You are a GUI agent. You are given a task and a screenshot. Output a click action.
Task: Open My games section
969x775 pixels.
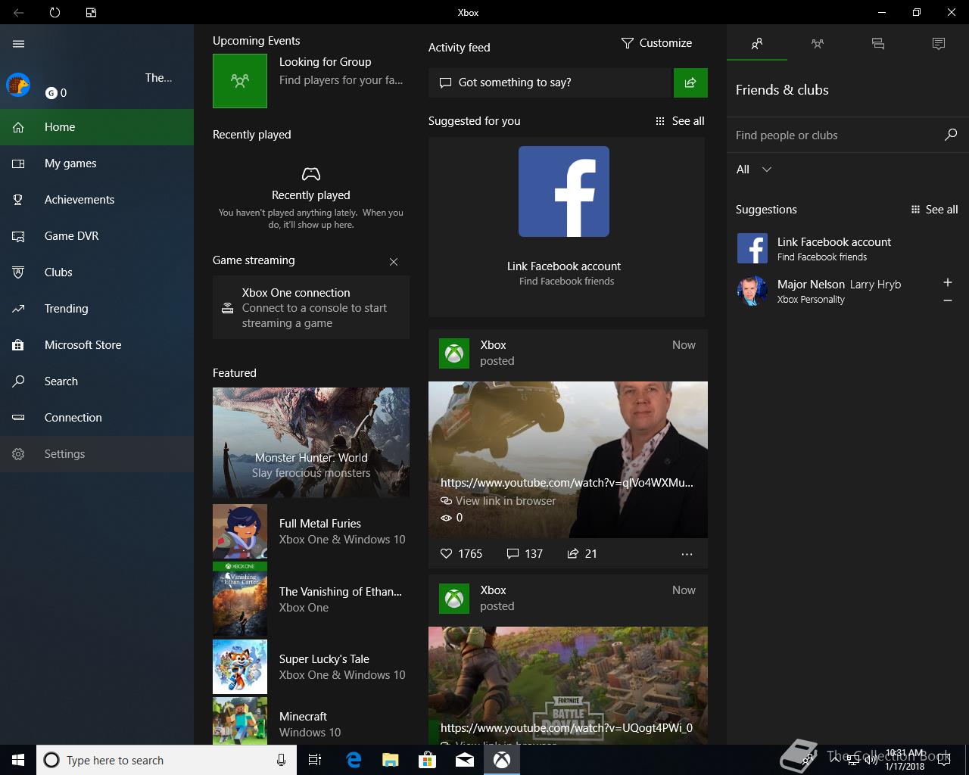97,163
